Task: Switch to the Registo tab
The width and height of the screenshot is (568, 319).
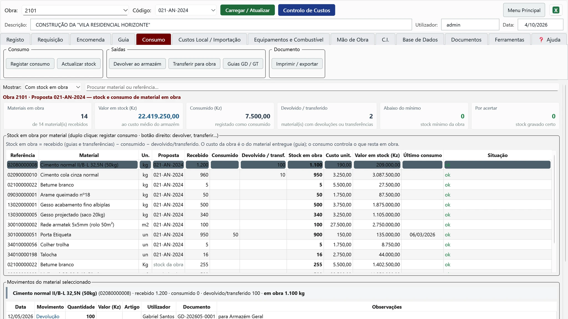Action: (x=15, y=40)
